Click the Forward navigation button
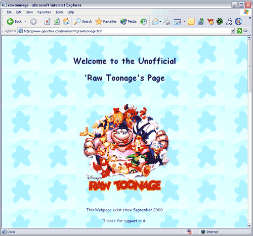 click(33, 22)
